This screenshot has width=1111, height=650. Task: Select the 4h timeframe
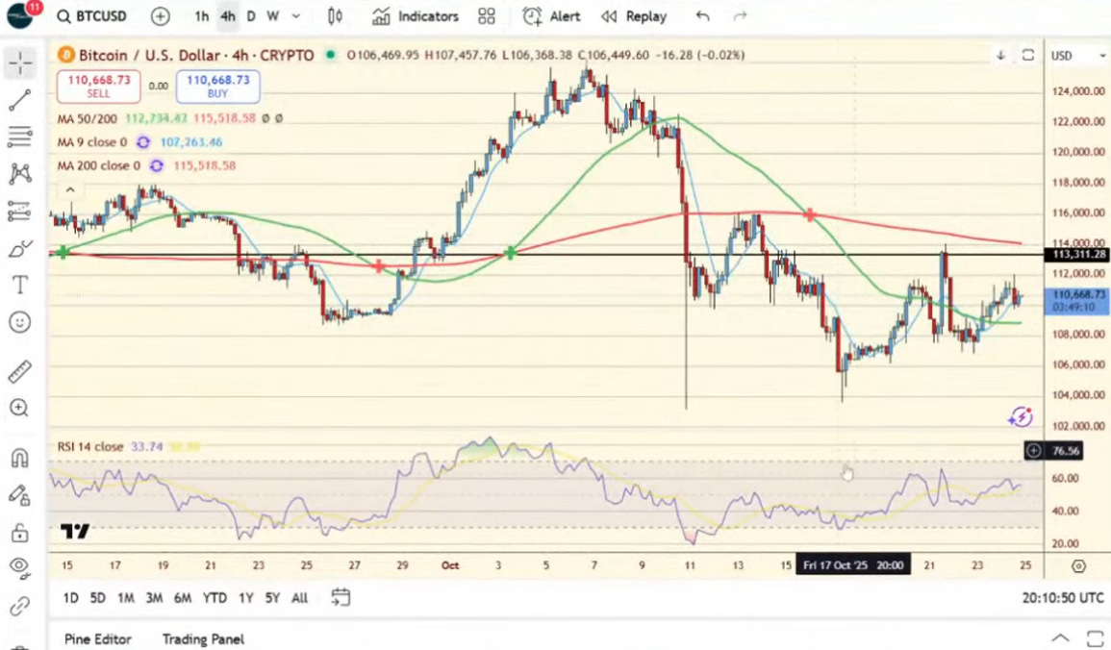click(227, 15)
